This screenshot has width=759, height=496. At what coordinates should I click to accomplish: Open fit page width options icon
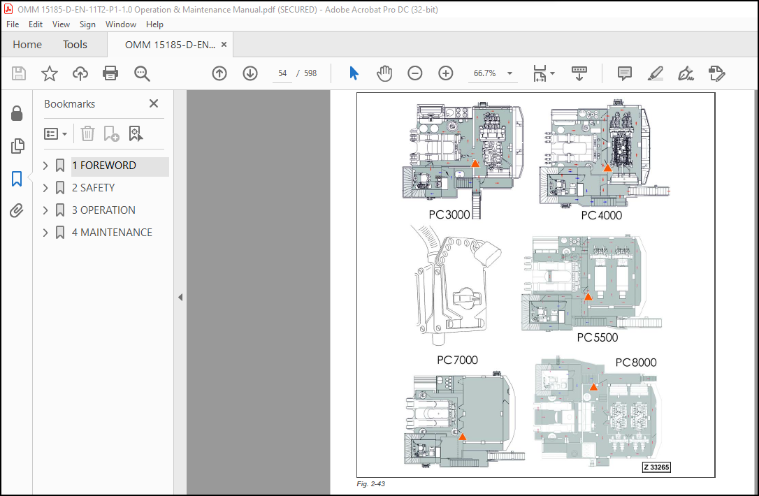[544, 73]
